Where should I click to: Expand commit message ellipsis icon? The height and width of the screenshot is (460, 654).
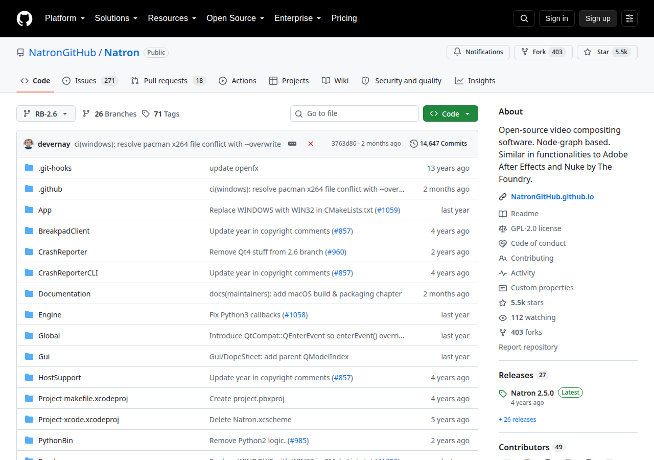292,144
